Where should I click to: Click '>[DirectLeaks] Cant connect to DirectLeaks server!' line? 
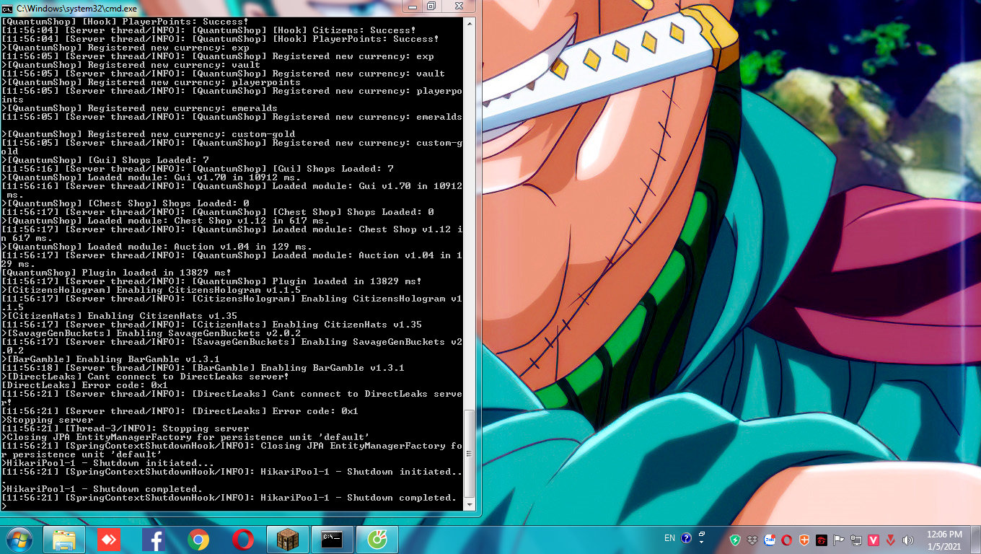tap(146, 377)
